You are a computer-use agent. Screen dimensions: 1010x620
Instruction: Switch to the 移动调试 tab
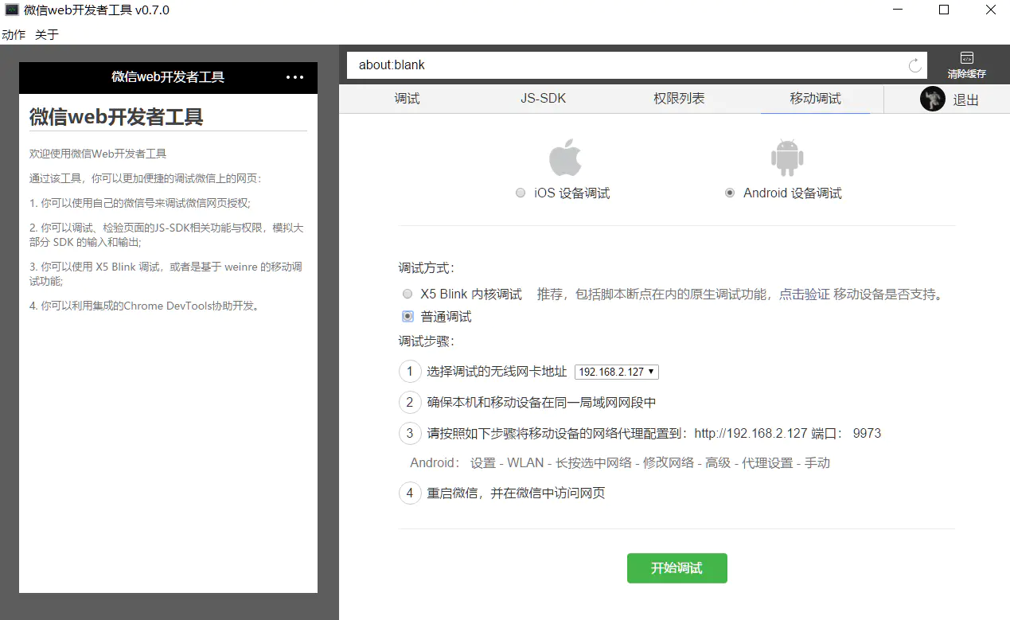click(x=815, y=99)
